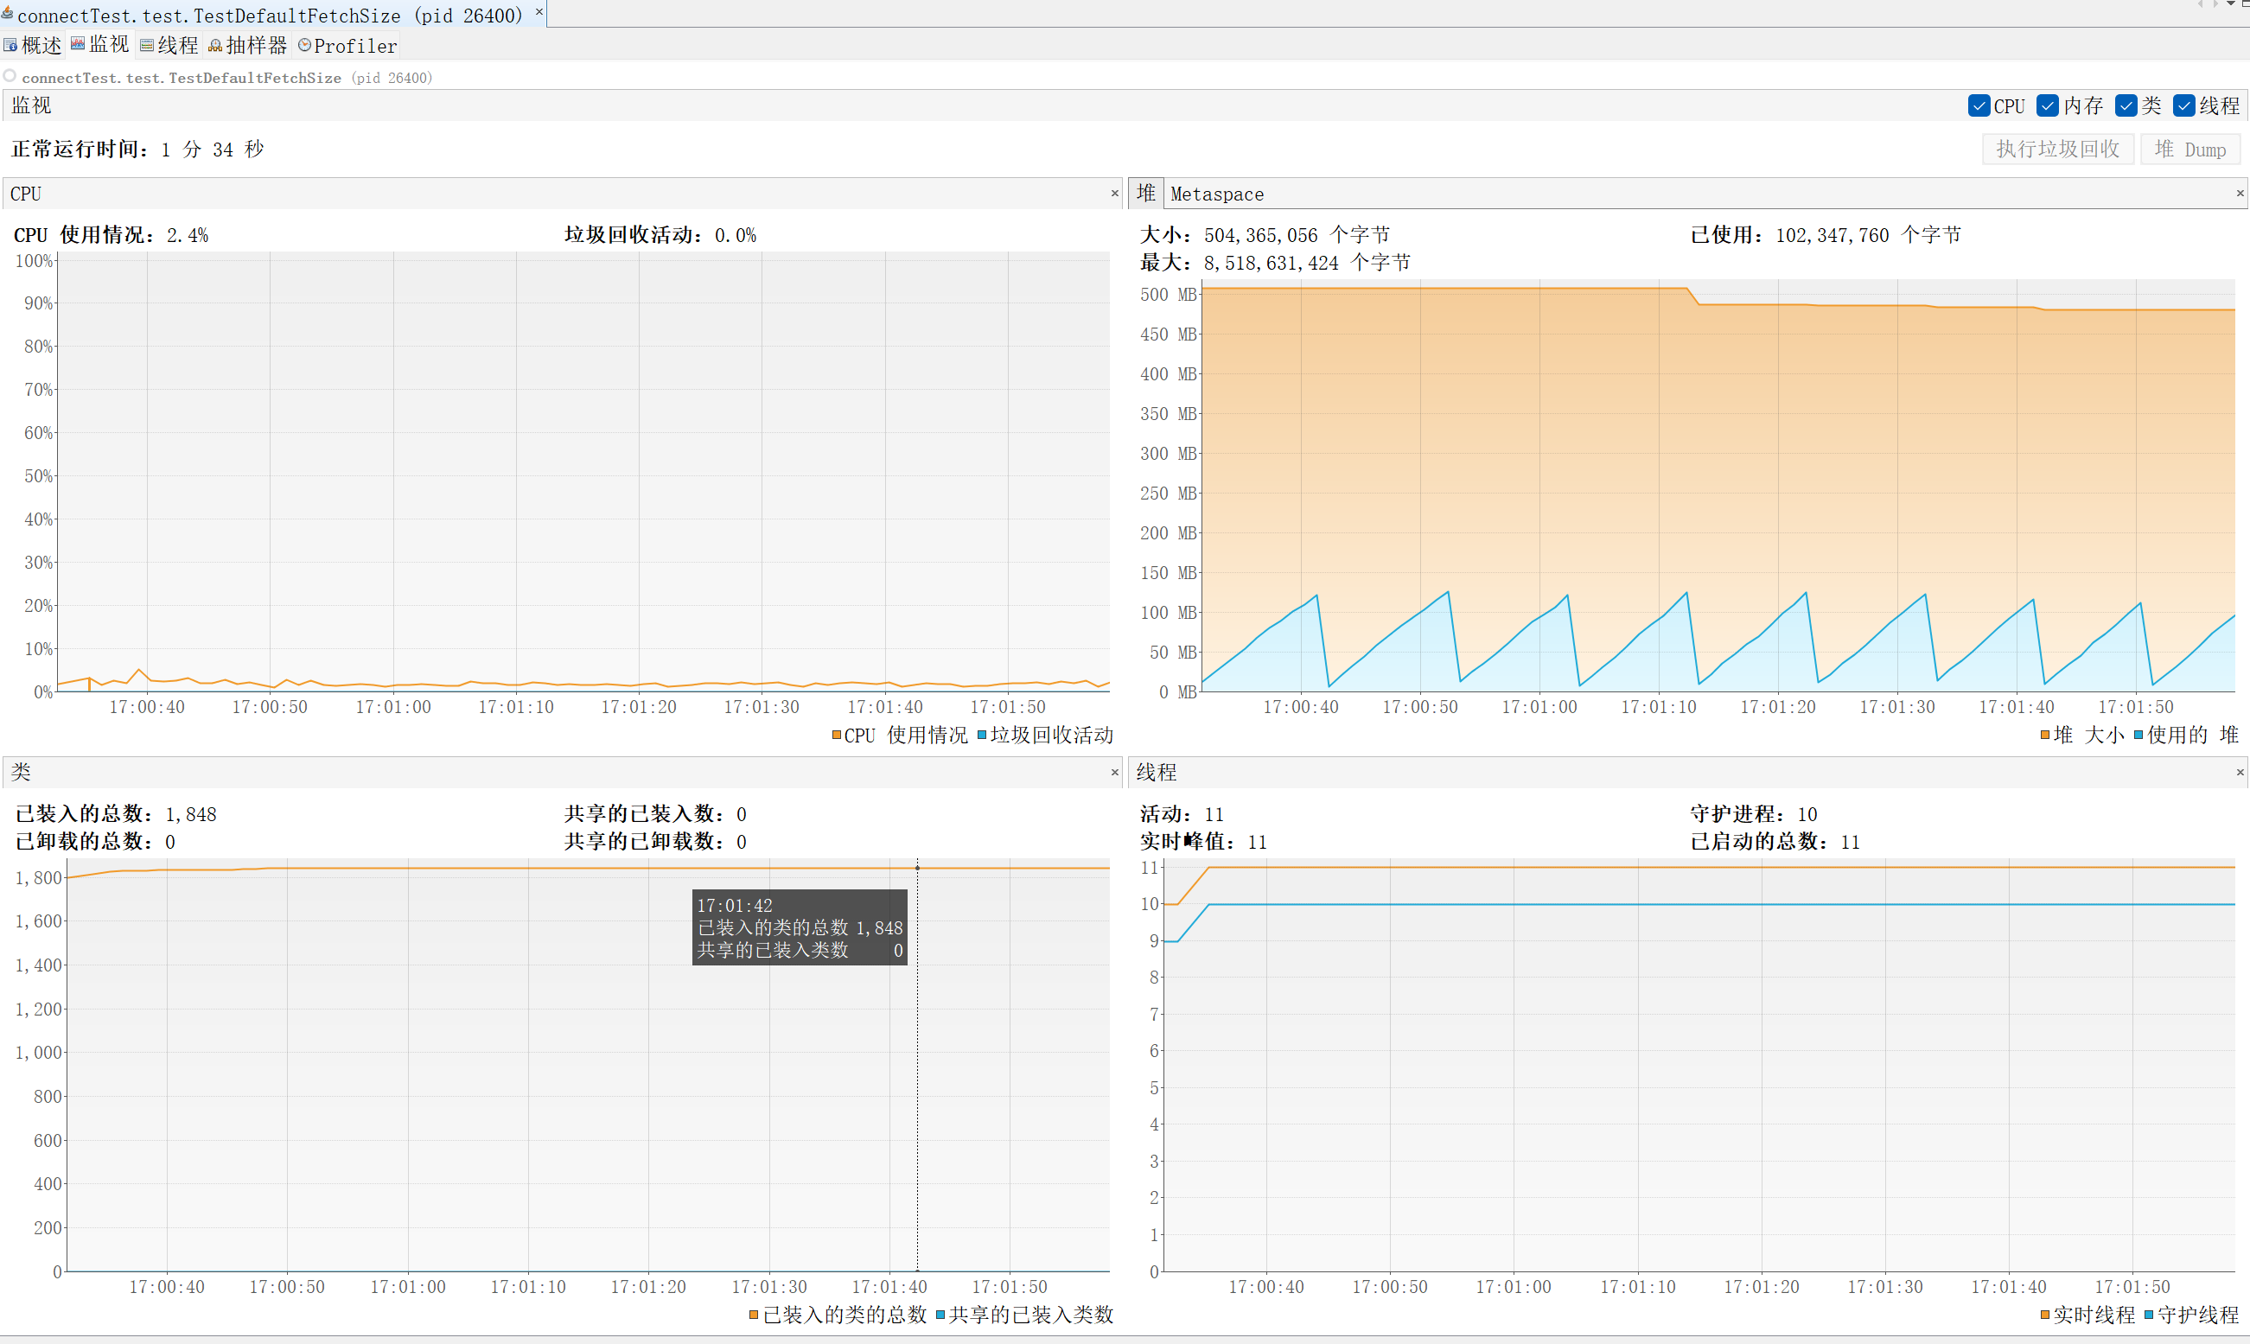
Task: Close the connectTest application tab
Action: [x=539, y=12]
